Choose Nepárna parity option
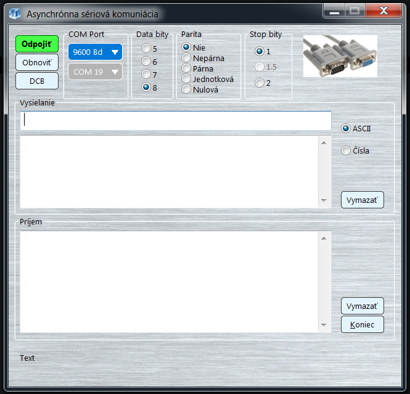Screen dimensions: 410x394 click(186, 58)
